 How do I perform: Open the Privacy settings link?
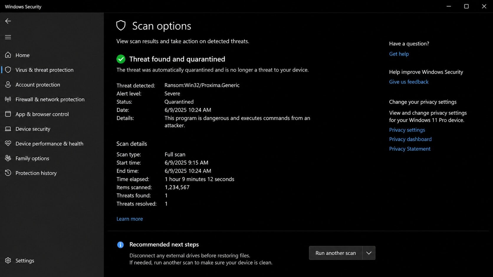pos(407,130)
